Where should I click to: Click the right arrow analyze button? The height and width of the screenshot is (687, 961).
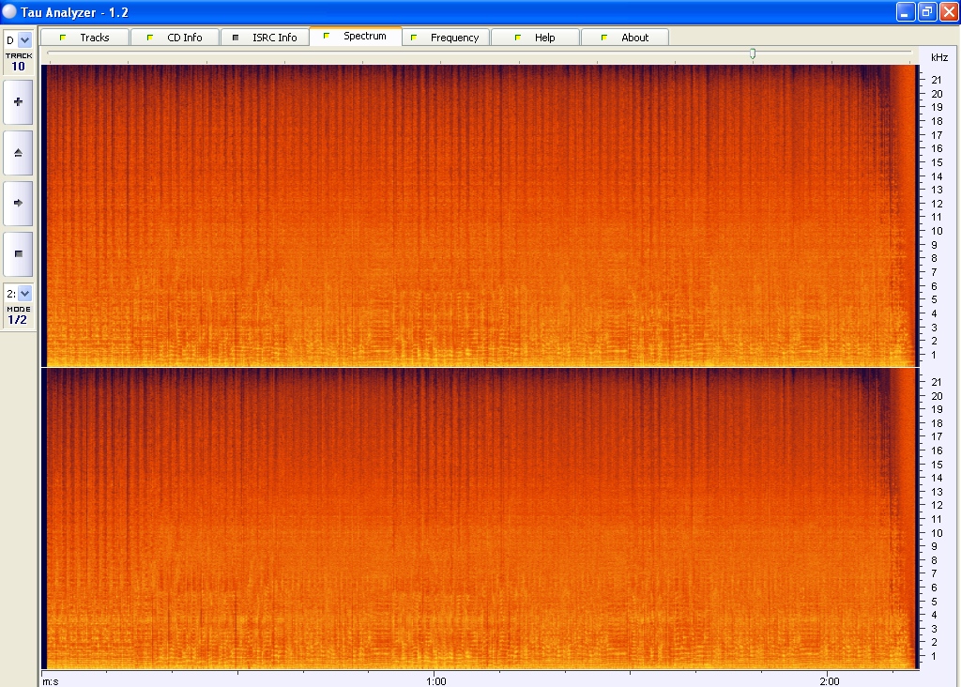coord(18,203)
